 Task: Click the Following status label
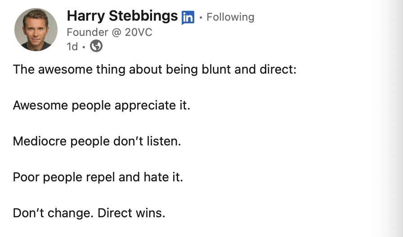coord(230,17)
